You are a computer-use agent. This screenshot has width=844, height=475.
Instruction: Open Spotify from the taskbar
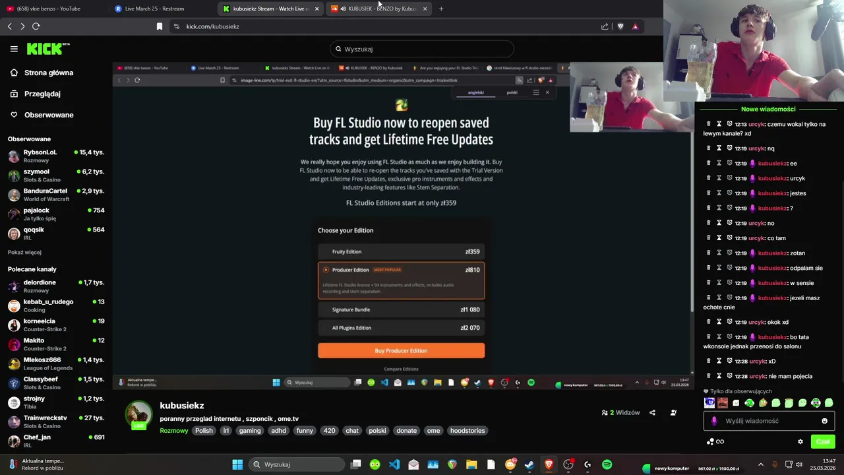pyautogui.click(x=607, y=464)
